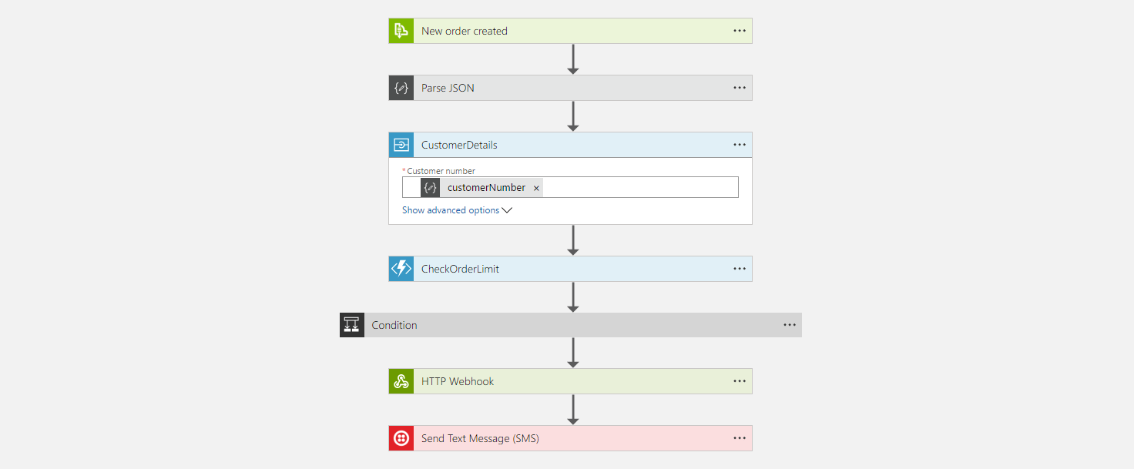
Task: Click the Condition branch icon
Action: [x=352, y=325]
